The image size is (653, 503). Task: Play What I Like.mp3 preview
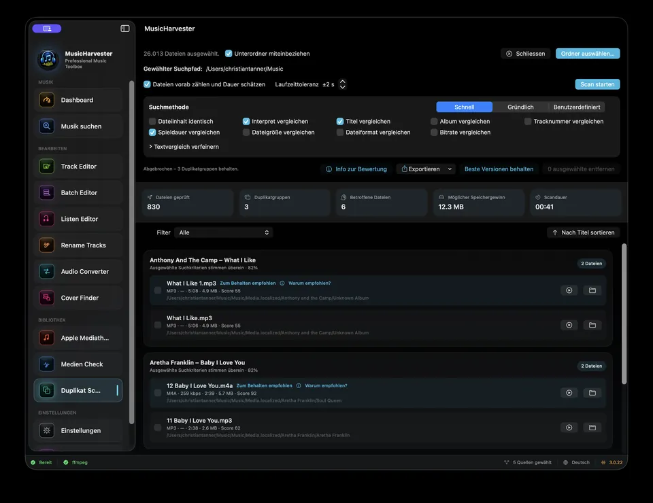569,325
